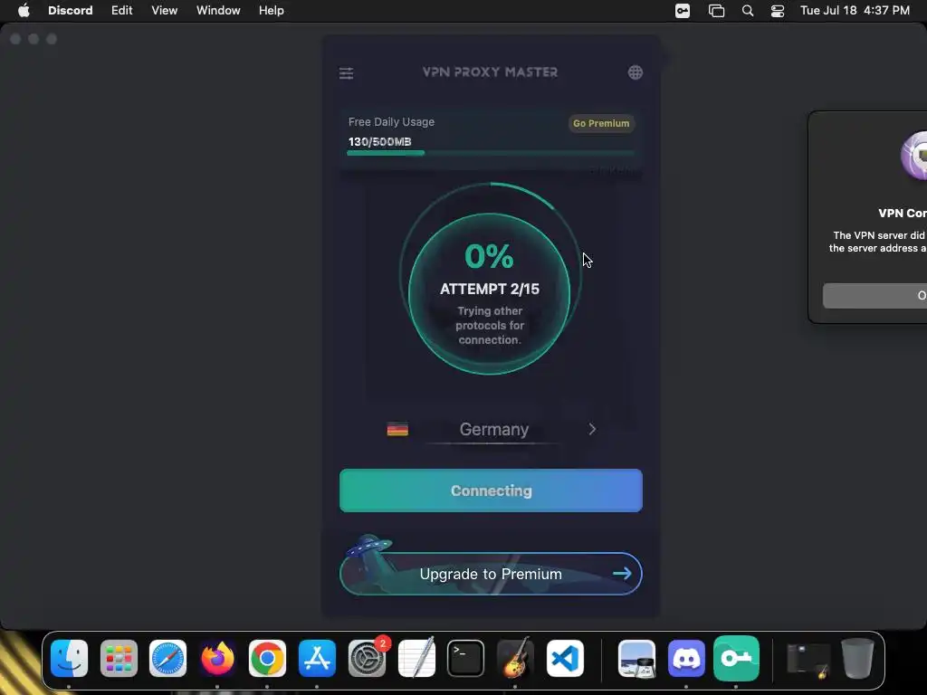927x695 pixels.
Task: Open Safari from the Dock
Action: tap(167, 659)
